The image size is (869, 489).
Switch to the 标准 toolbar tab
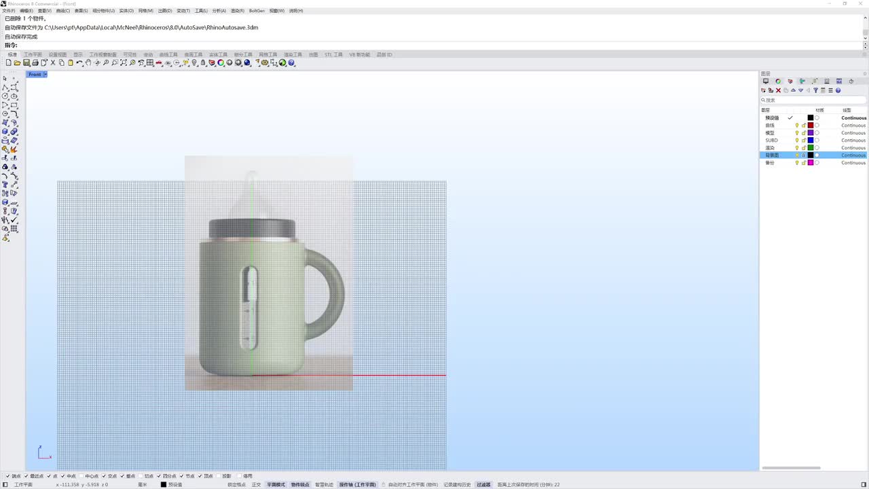12,54
